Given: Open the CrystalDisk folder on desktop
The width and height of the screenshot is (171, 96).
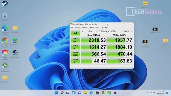Looking at the screenshot, I should 15,29.
